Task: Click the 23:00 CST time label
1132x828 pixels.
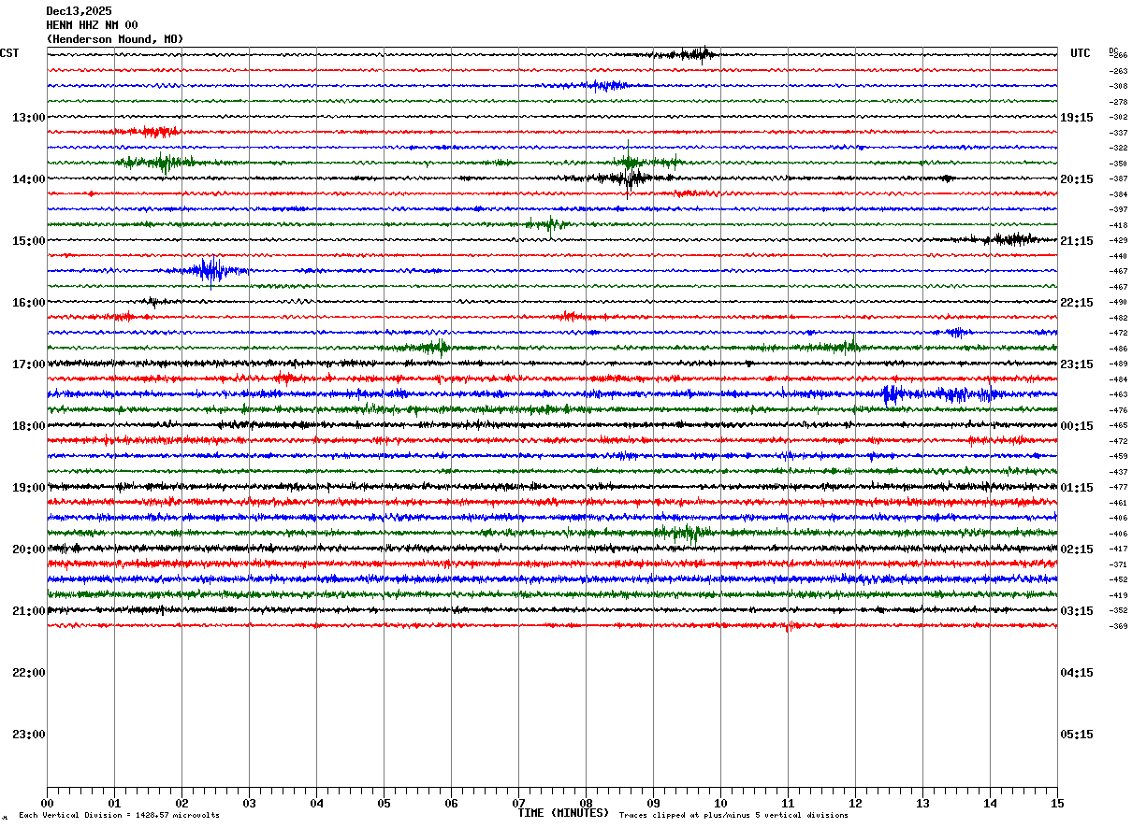Action: (28, 735)
